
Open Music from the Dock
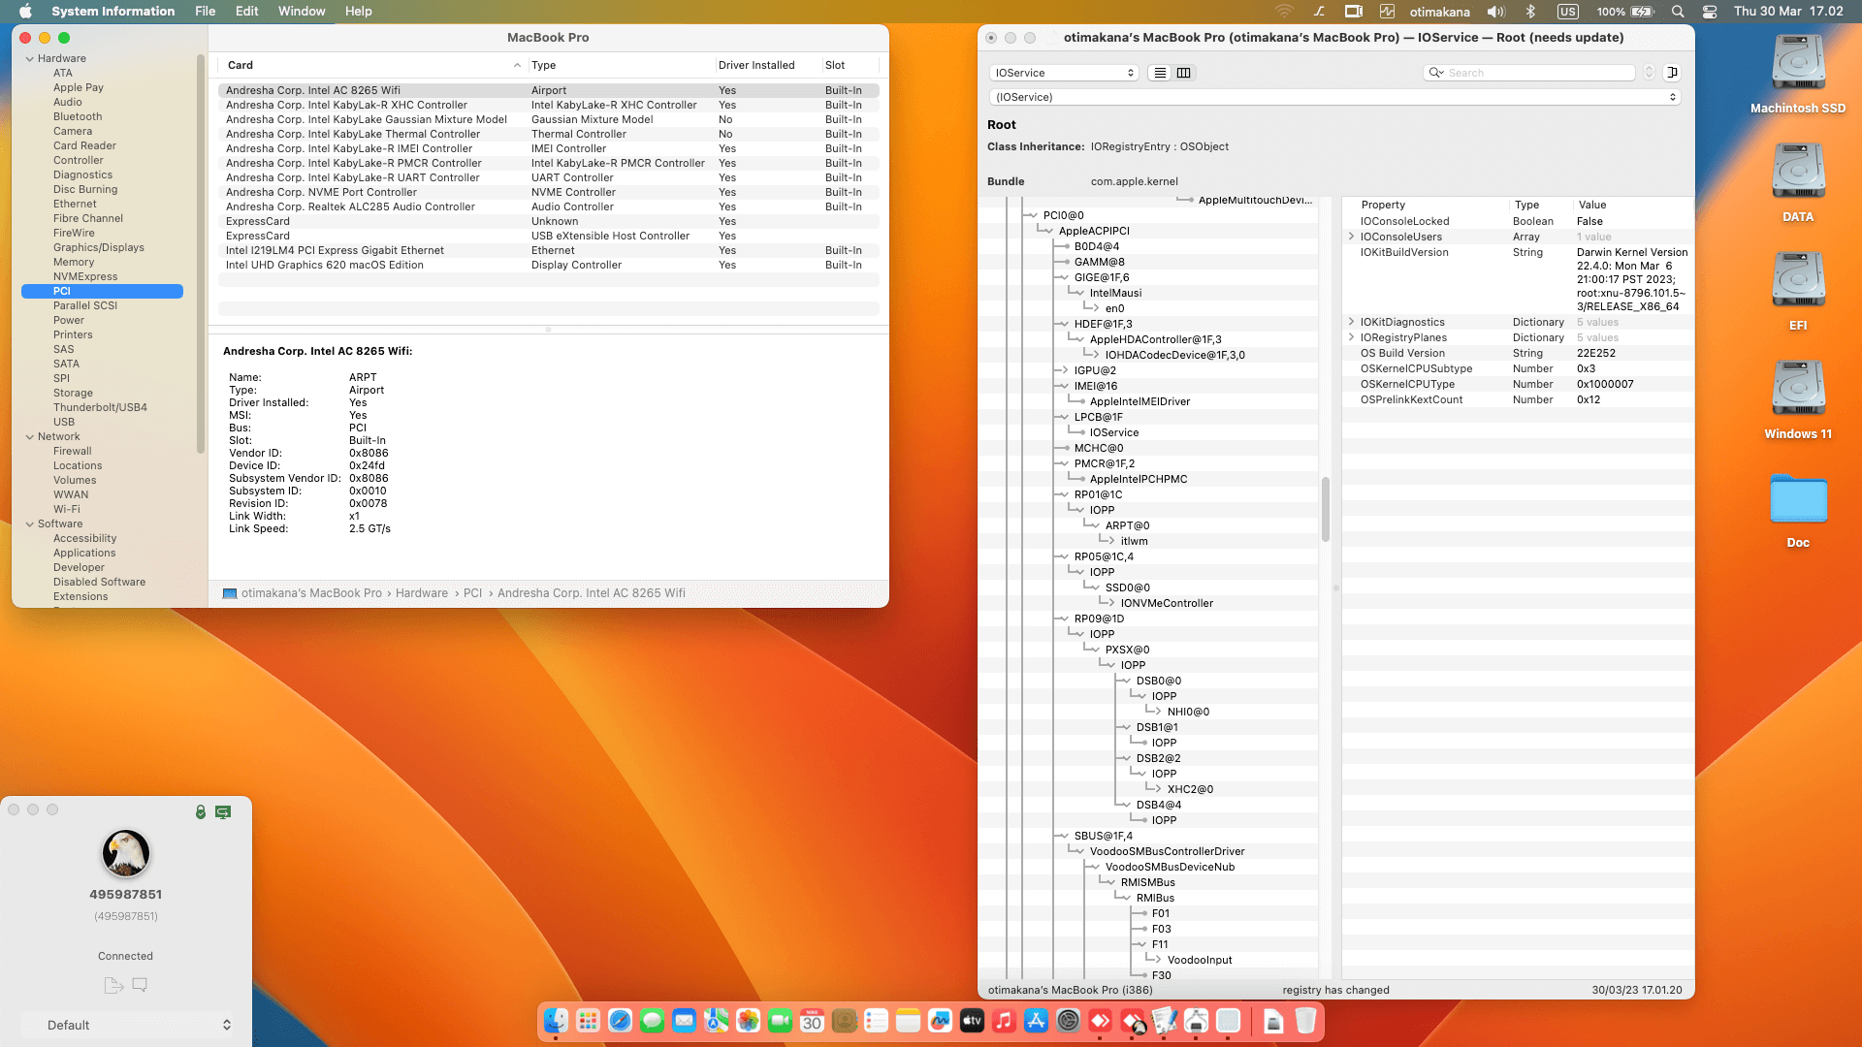point(1004,1021)
